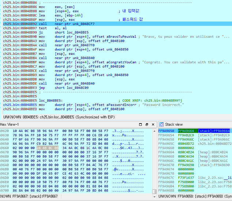Click call unk_80487F0 at address 08048BAA

[66, 45]
